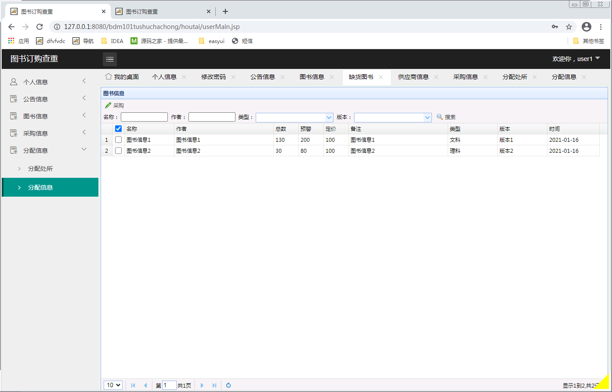
Task: Close the 分配信息 tab
Action: 584,77
